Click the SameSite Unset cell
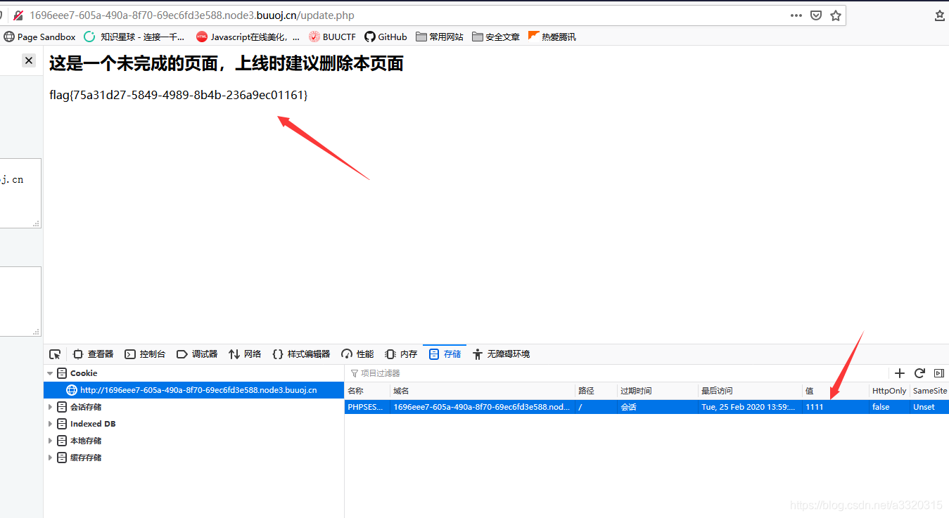This screenshot has height=518, width=949. tap(929, 407)
